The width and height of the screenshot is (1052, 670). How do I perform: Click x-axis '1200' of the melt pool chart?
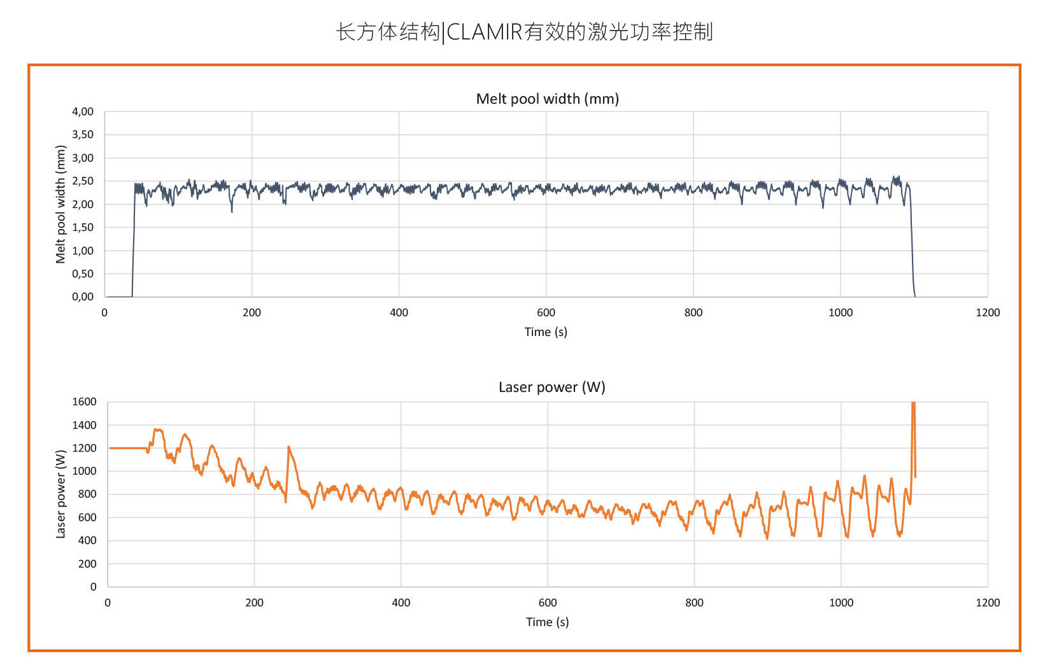click(988, 312)
